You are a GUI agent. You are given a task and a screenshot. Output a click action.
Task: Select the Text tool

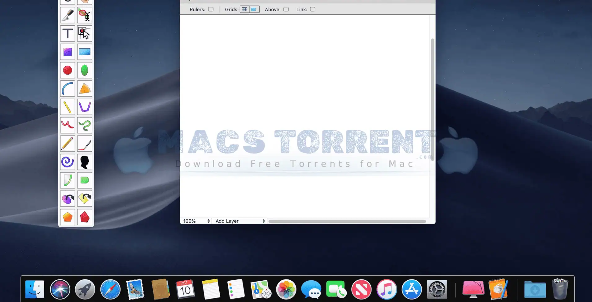pyautogui.click(x=68, y=33)
